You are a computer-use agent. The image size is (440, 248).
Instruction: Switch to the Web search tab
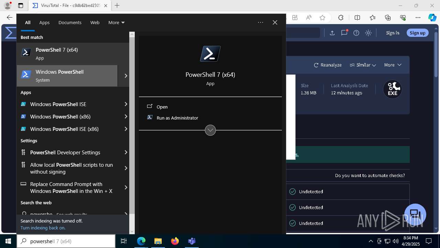(x=95, y=22)
